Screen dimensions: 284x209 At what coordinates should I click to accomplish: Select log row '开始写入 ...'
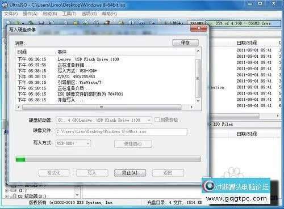point(105,100)
